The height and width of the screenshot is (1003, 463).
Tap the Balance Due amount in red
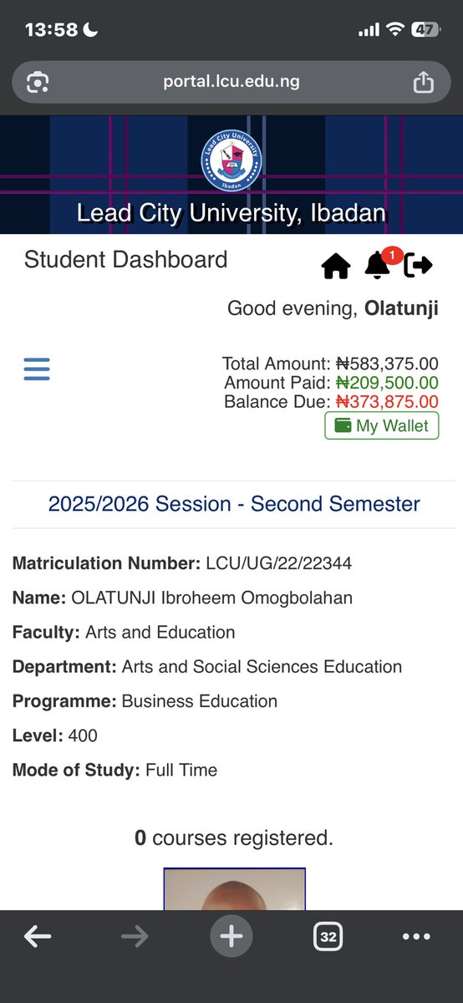point(387,401)
